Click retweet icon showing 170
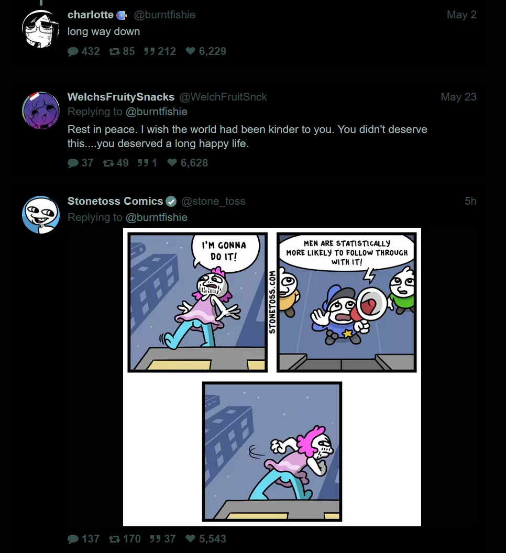 [114, 539]
